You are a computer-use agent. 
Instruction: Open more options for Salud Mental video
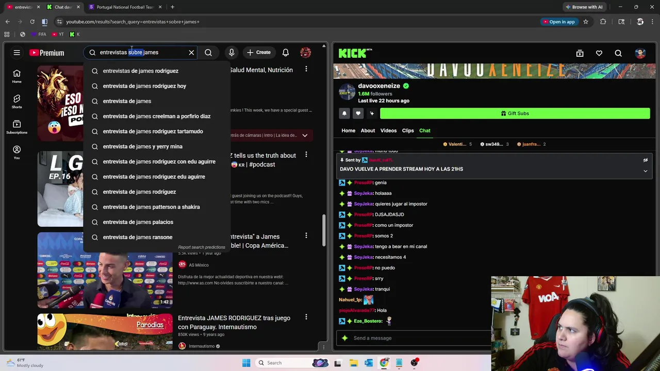pyautogui.click(x=306, y=69)
